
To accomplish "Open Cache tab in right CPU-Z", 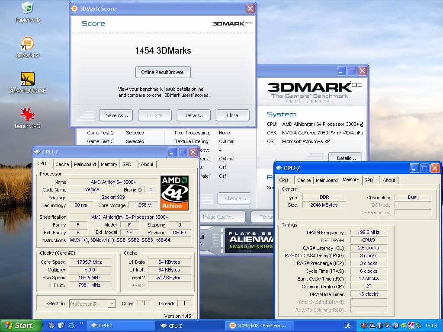I will (x=304, y=180).
